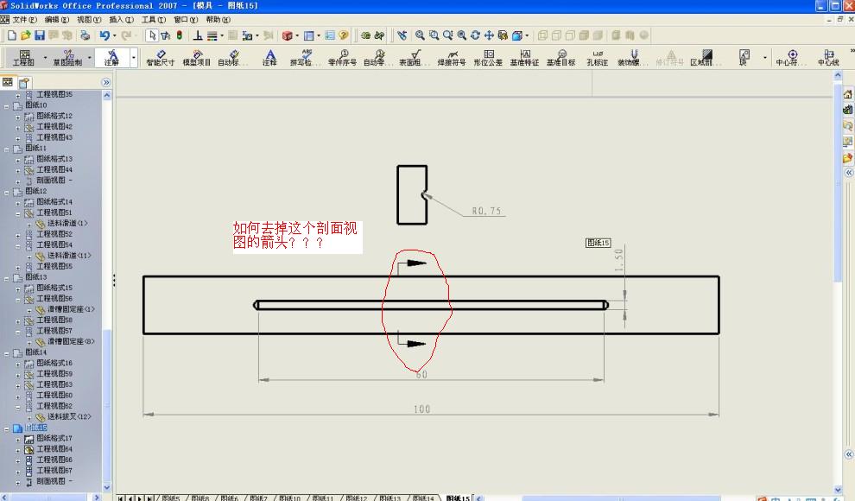This screenshot has height=501, width=855.
Task: Collapse the 图纸14 tree node
Action: point(7,352)
